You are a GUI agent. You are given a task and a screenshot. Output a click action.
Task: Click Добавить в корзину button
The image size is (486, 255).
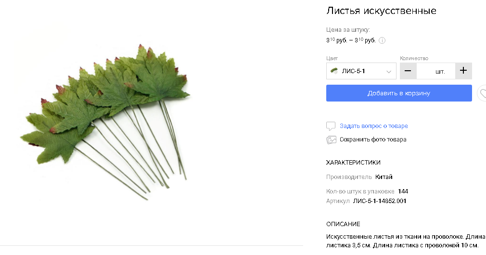(399, 93)
